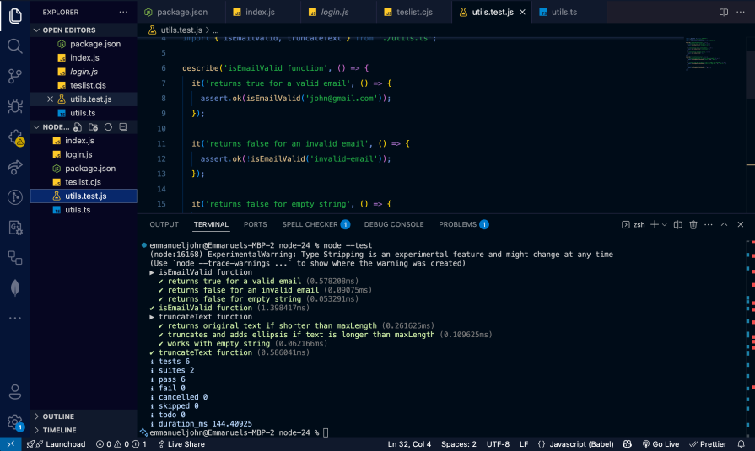The width and height of the screenshot is (755, 451).
Task: Change language mode Javascript (Babel)
Action: [582, 443]
